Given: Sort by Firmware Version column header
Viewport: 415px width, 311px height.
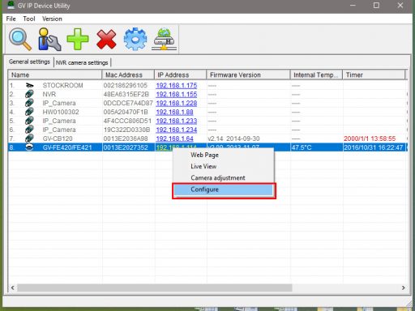Looking at the screenshot, I should point(248,75).
